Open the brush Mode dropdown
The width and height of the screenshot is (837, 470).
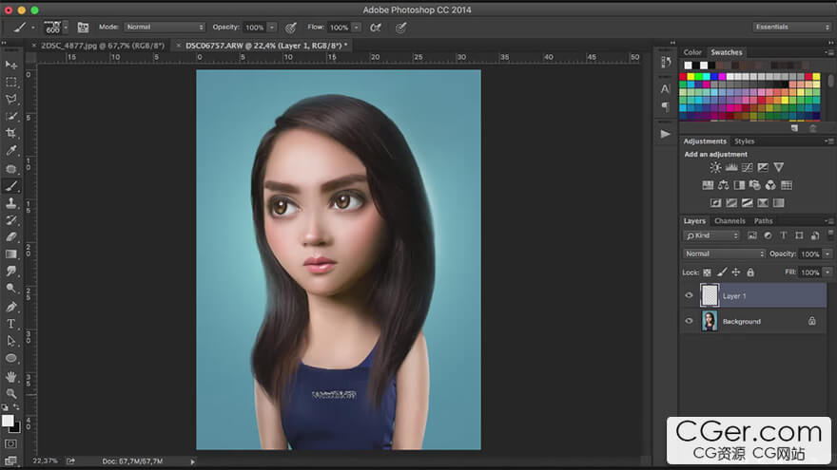(x=165, y=28)
